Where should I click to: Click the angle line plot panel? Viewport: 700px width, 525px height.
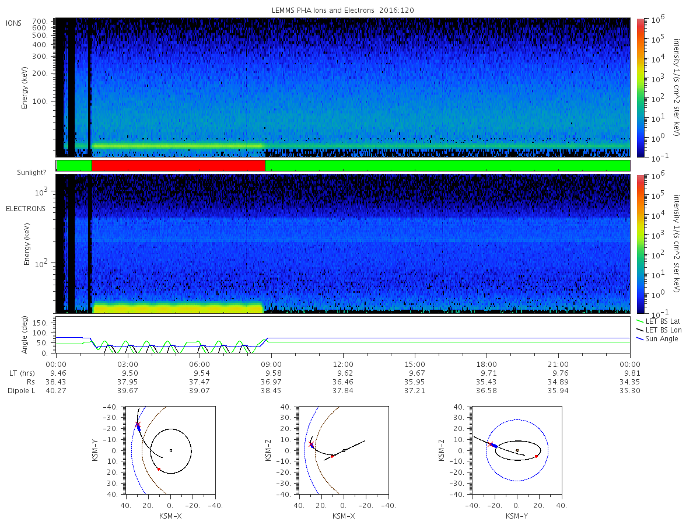tap(343, 336)
